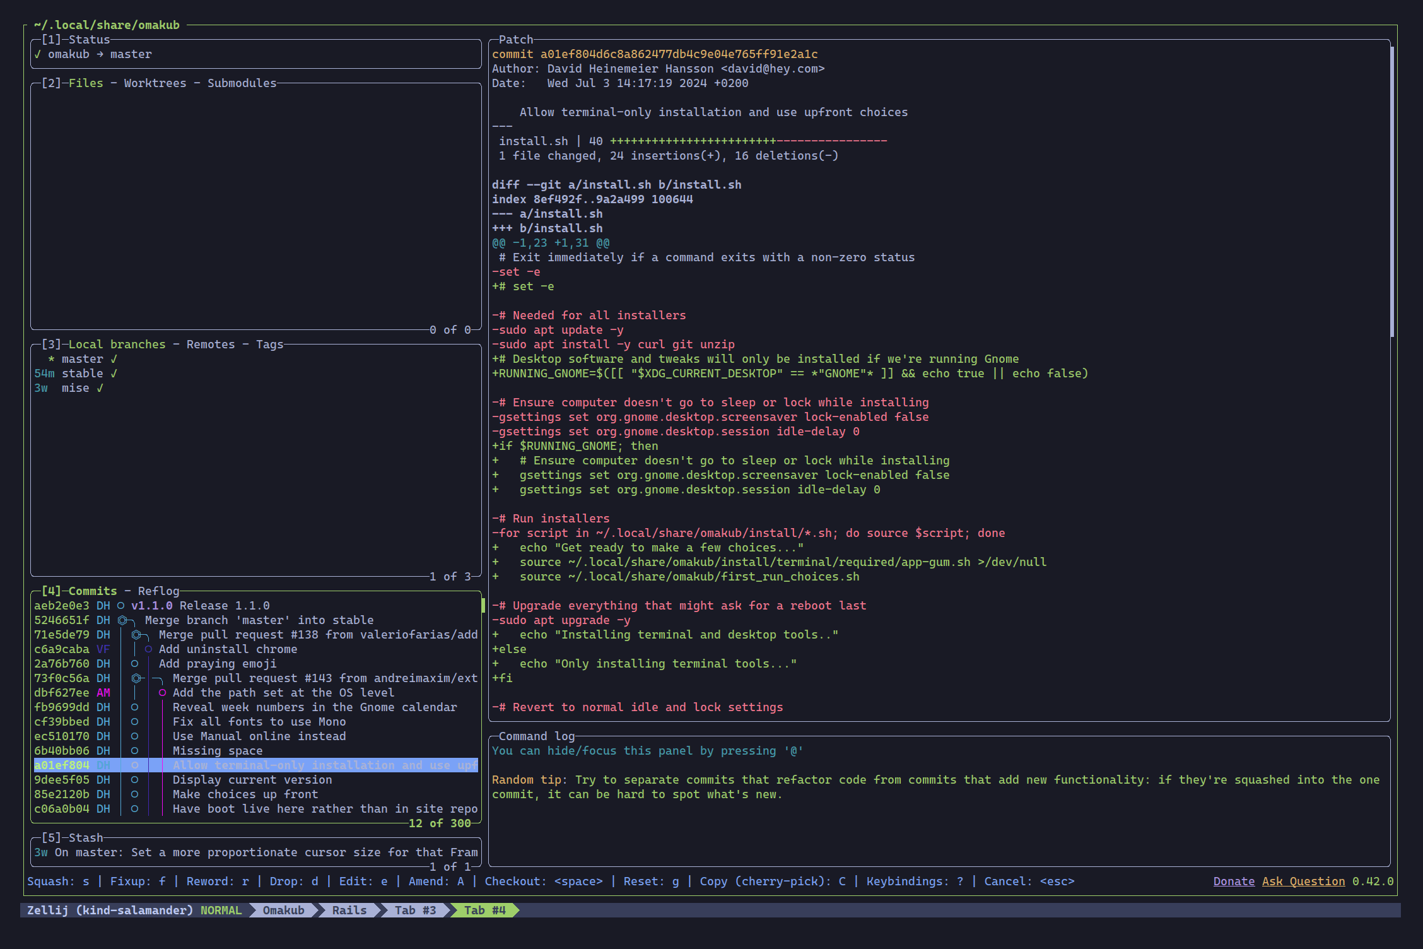1423x949 pixels.
Task: Select commit c6a9caba Add uninstall chrome
Action: coord(255,649)
